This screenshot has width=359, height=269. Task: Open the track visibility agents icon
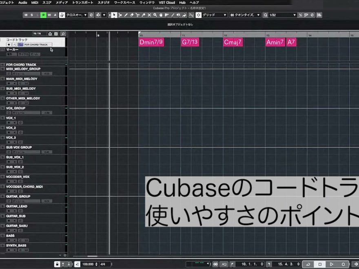tap(50, 34)
